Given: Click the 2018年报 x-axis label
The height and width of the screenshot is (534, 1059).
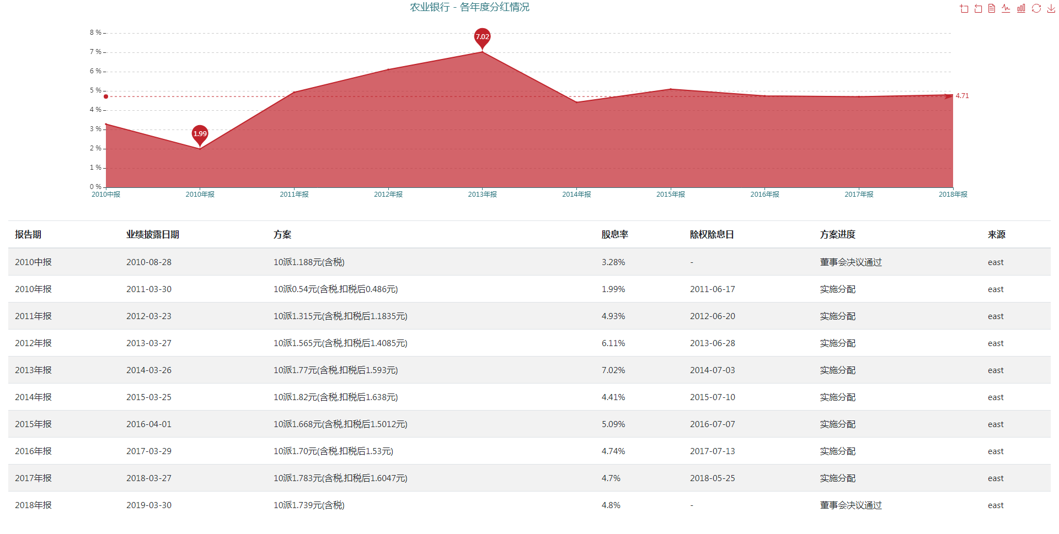Looking at the screenshot, I should click(953, 195).
